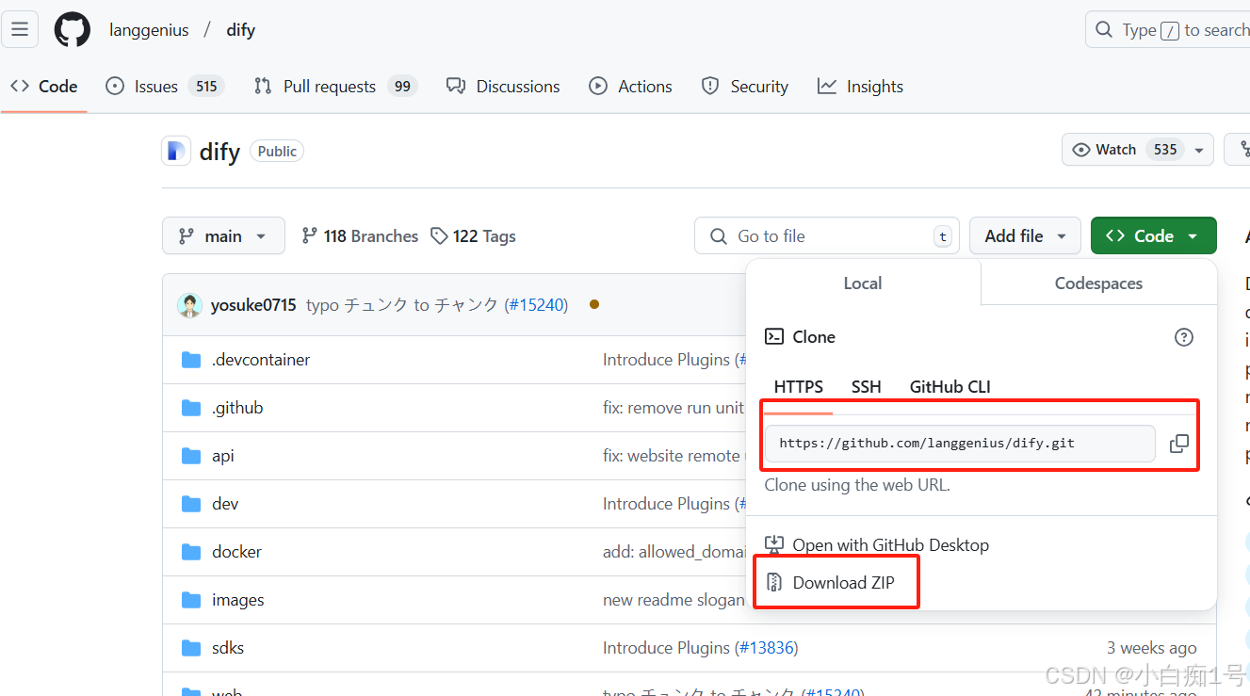Open the Watch options dropdown arrow

click(x=1199, y=150)
